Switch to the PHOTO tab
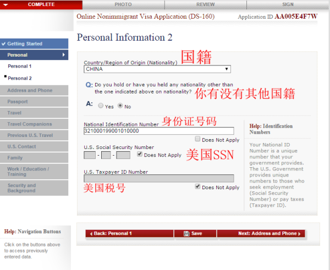Screen dimensions: 330x270 point(123,4)
